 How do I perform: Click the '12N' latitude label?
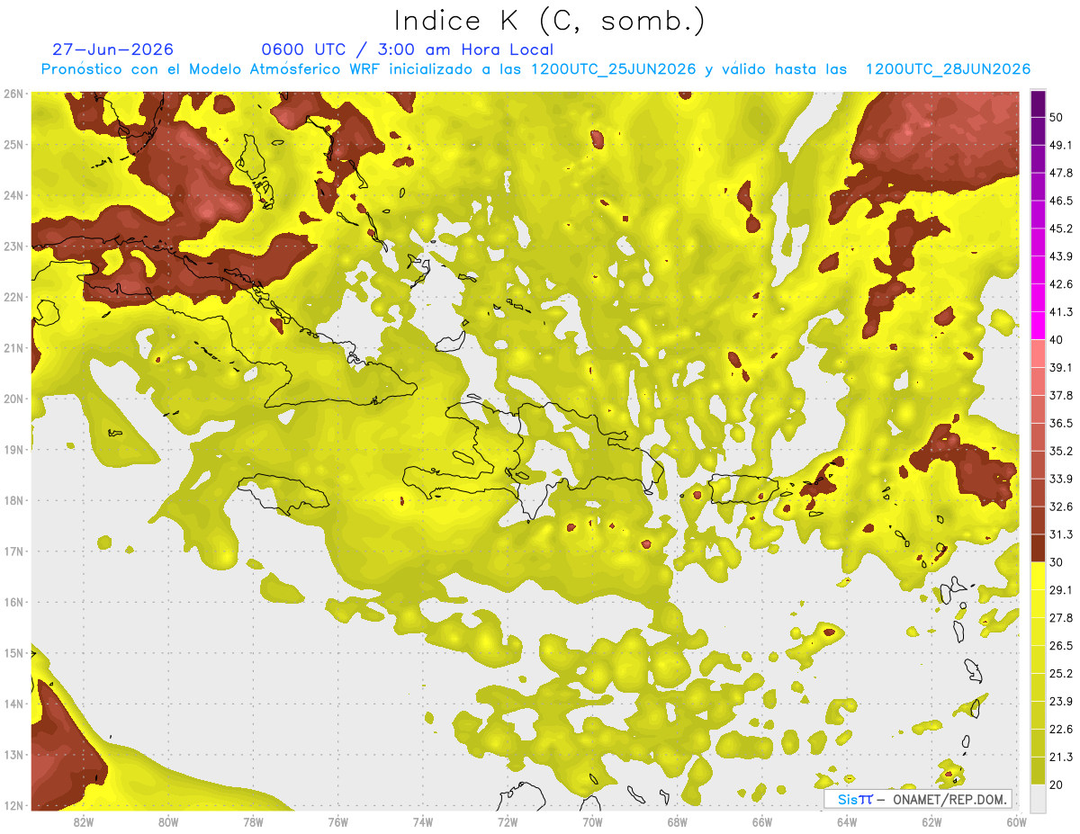(x=13, y=805)
